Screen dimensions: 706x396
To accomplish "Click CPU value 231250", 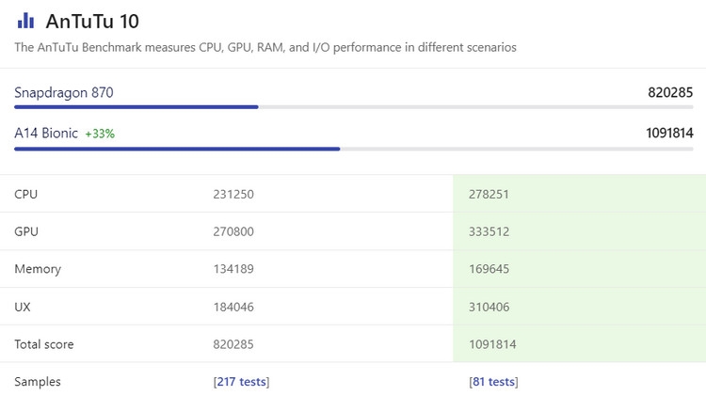I will pos(233,195).
